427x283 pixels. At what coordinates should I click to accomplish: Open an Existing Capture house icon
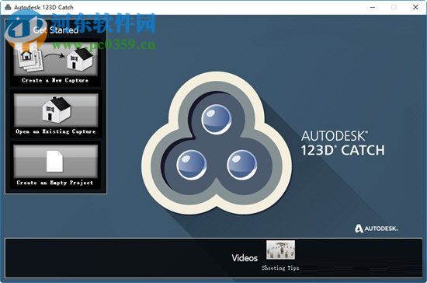[x=56, y=110]
